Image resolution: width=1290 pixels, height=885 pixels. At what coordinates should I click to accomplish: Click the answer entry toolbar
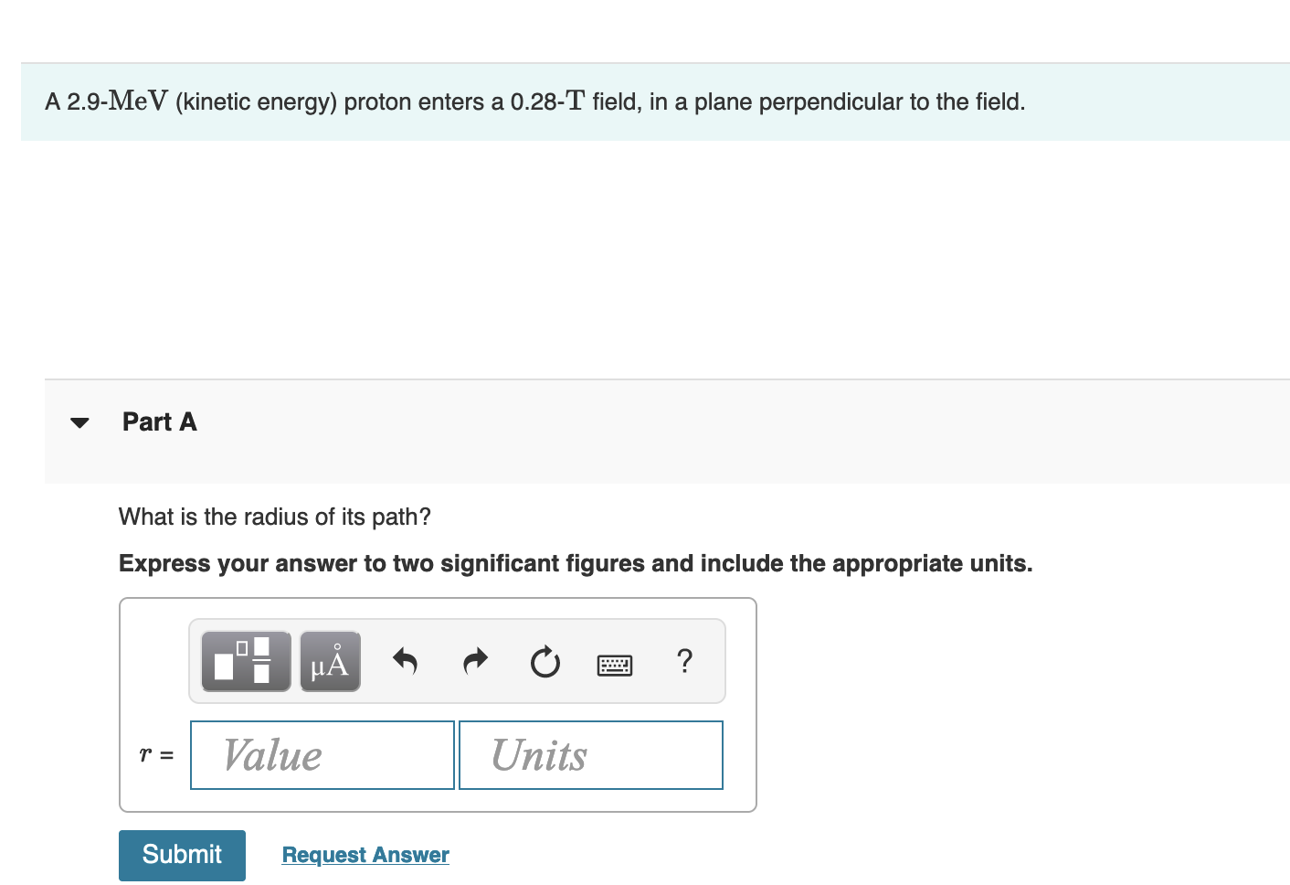coord(457,660)
